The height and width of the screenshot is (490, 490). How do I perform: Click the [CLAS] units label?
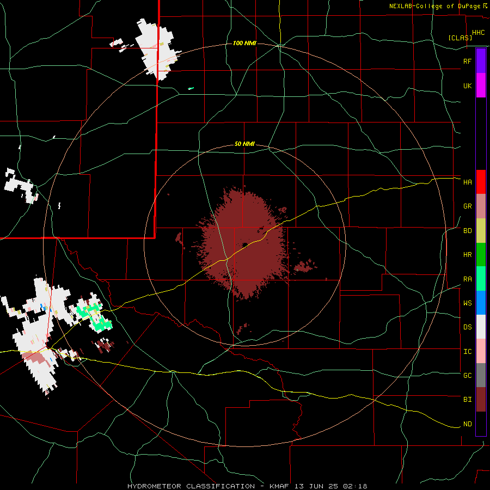point(460,38)
